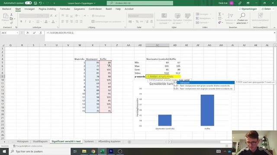Open the Undo history dropdown arrow
This screenshot has width=277, height=155.
pyautogui.click(x=44, y=3)
